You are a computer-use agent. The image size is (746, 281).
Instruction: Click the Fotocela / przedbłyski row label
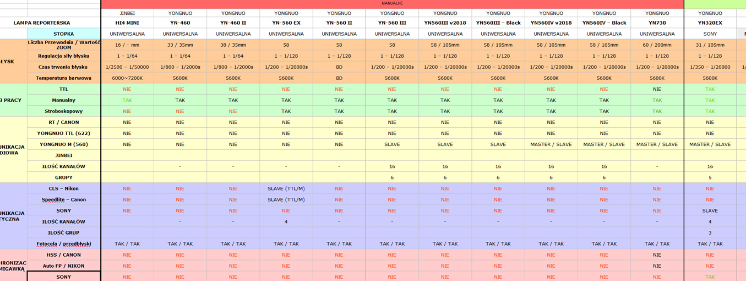64,244
